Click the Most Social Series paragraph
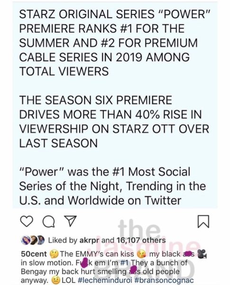The height and width of the screenshot is (285, 230). coord(112,186)
